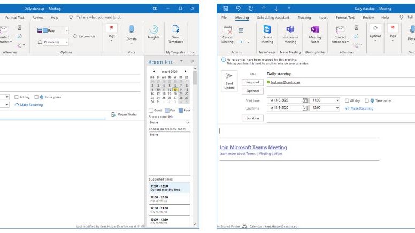415x233 pixels.
Task: Open OneNote Meeting Notes
Action: pos(314,34)
